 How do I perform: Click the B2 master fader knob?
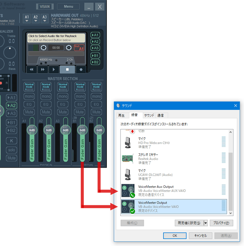click(x=99, y=130)
